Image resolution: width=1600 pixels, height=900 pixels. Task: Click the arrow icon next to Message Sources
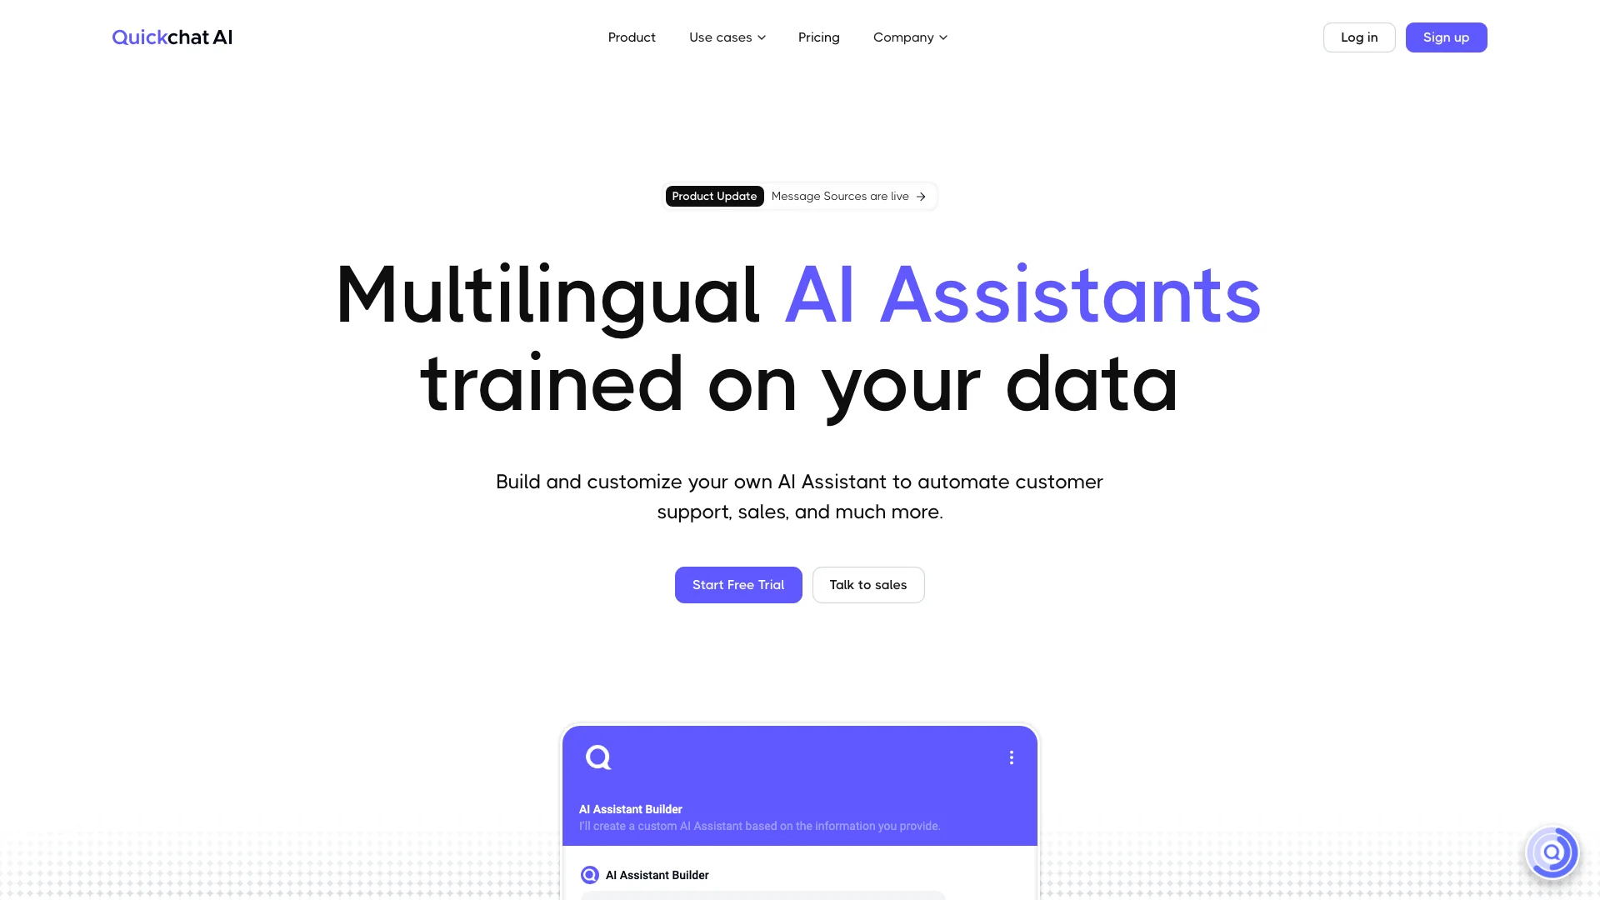pyautogui.click(x=922, y=196)
